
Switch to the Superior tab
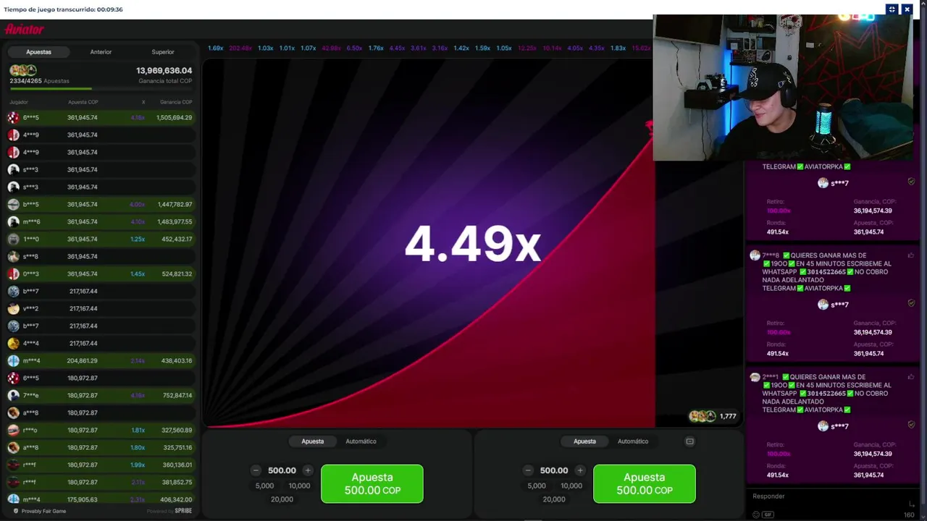163,52
